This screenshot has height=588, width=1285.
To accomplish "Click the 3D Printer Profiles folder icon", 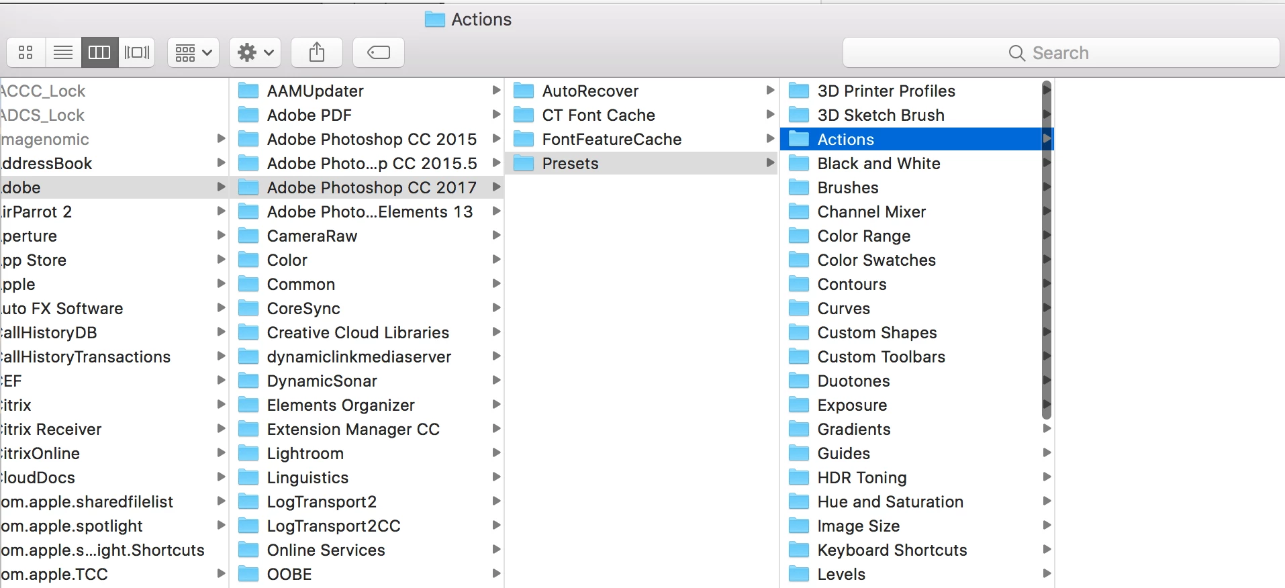I will [x=799, y=91].
